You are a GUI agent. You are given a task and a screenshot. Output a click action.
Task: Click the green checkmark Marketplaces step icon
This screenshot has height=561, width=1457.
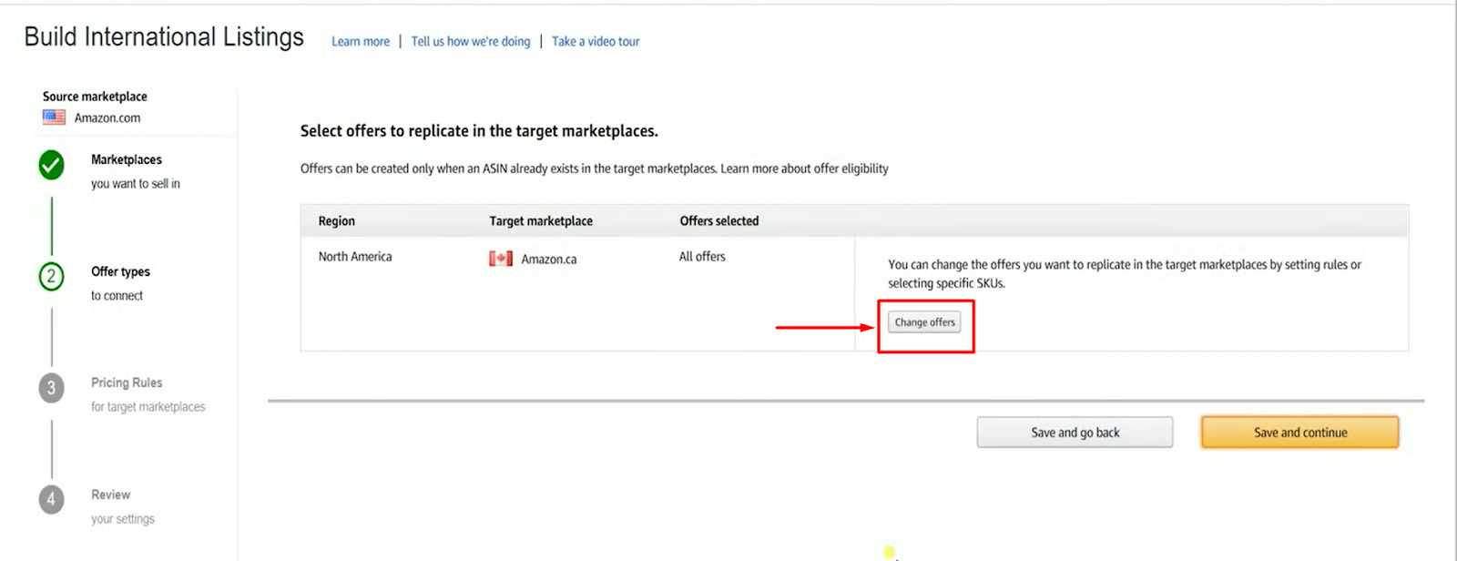pyautogui.click(x=52, y=165)
